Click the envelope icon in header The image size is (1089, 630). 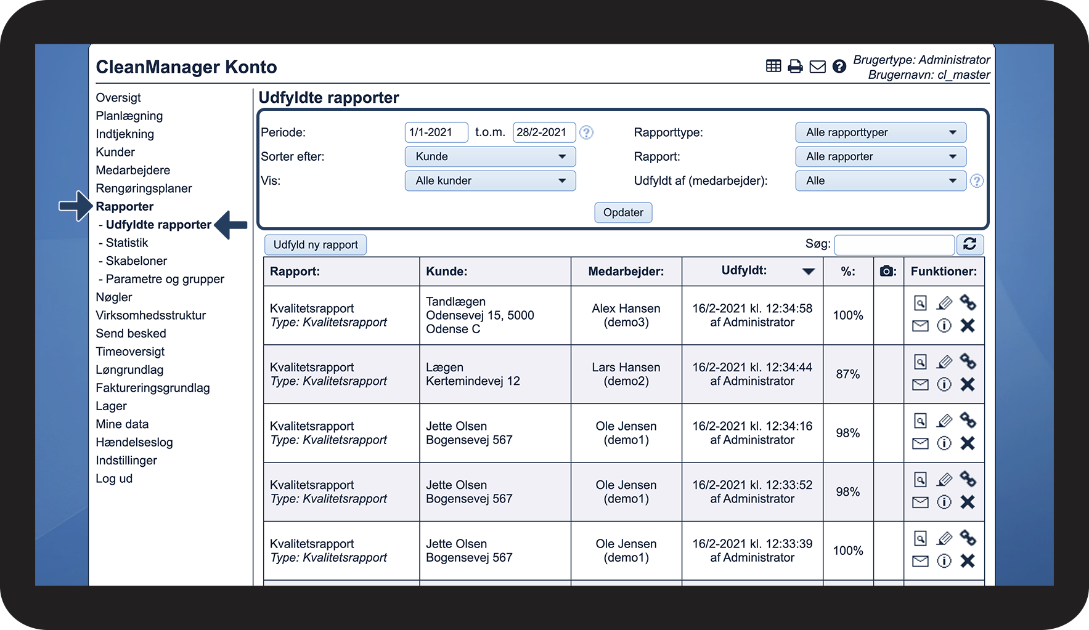pos(817,67)
